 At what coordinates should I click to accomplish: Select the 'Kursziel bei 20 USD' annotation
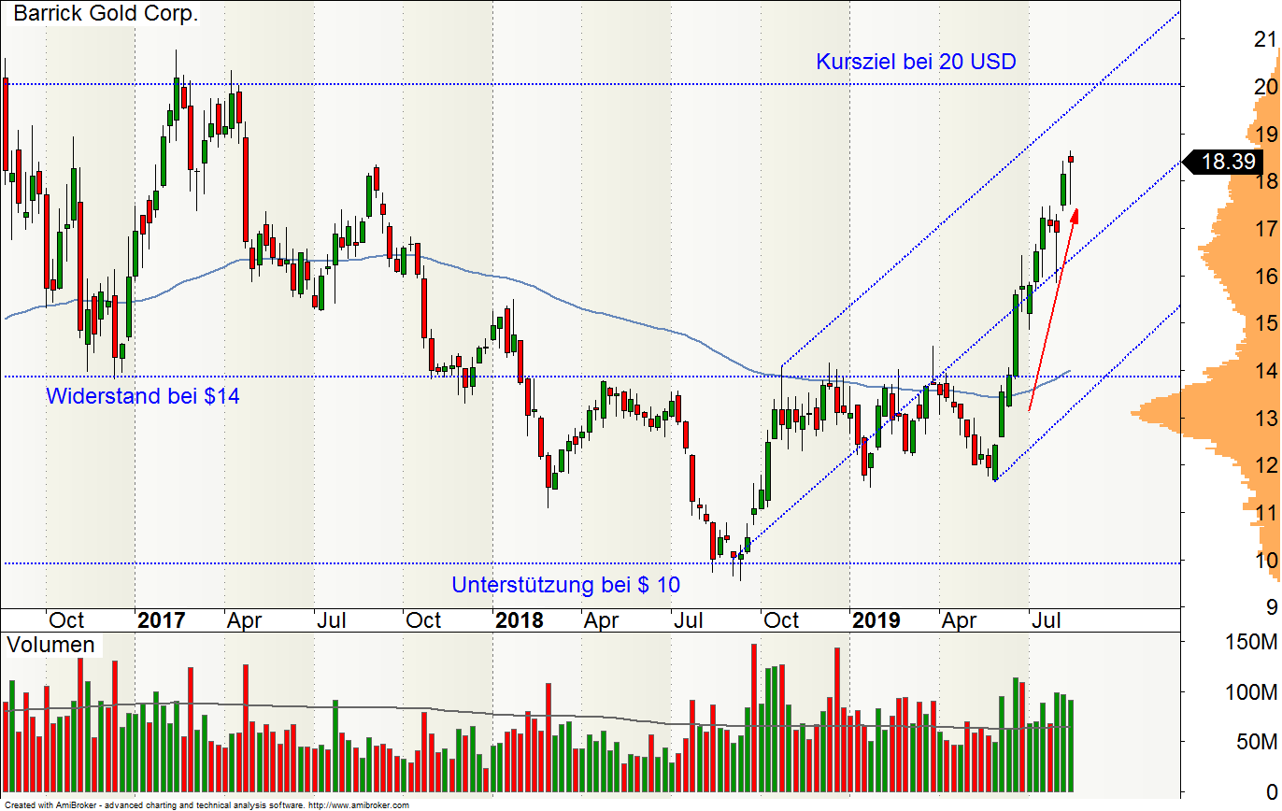click(916, 63)
